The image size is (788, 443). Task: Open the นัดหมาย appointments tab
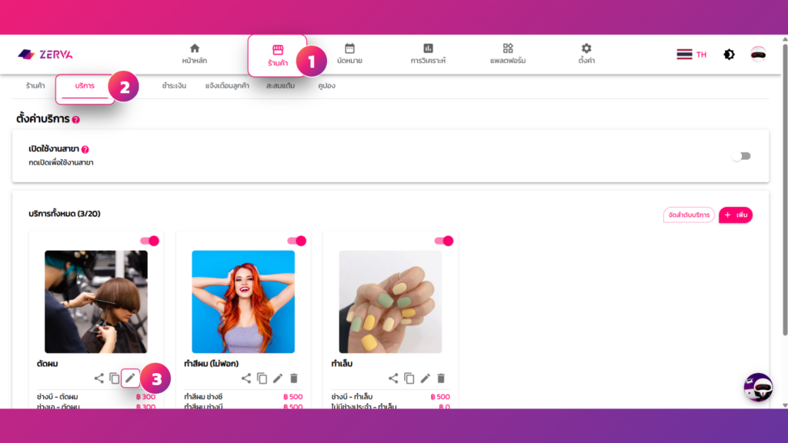[x=349, y=54]
